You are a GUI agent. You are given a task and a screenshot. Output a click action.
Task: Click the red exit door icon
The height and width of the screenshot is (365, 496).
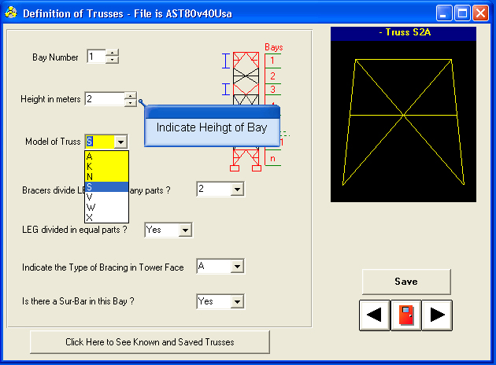[x=406, y=315]
